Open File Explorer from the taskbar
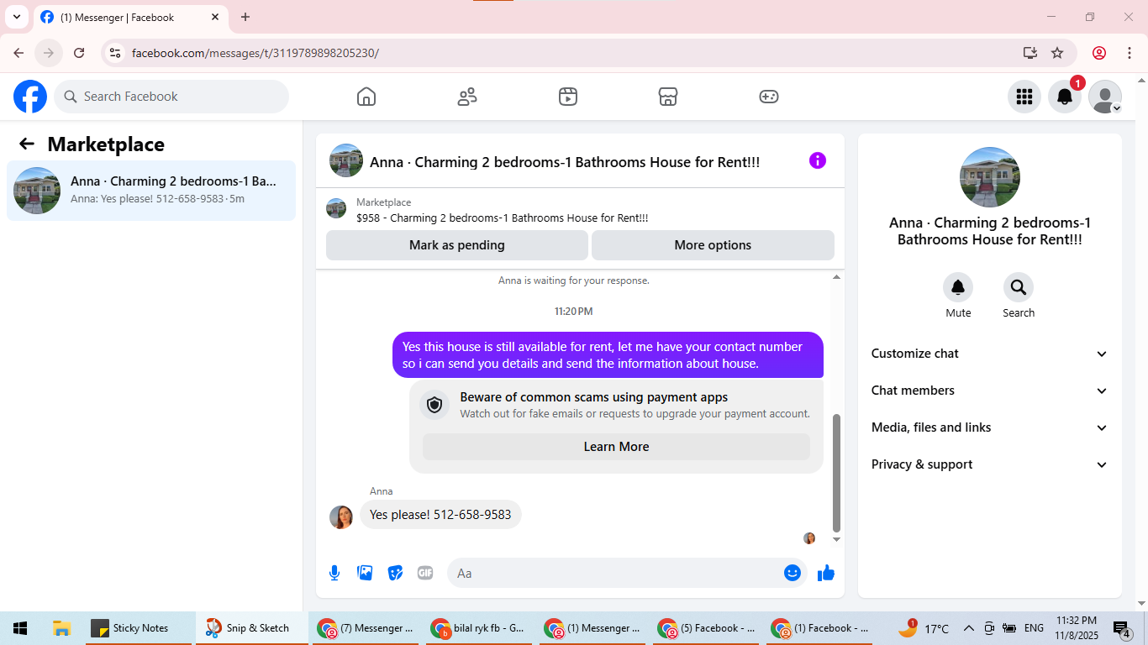1148x645 pixels. click(61, 628)
